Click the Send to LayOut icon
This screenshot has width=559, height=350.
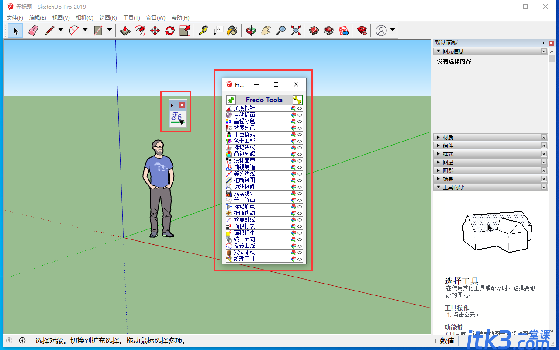[344, 31]
